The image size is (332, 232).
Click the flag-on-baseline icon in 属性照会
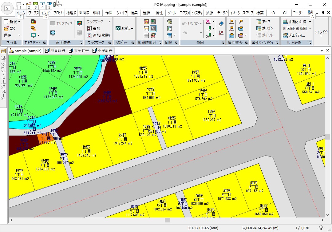point(232,22)
